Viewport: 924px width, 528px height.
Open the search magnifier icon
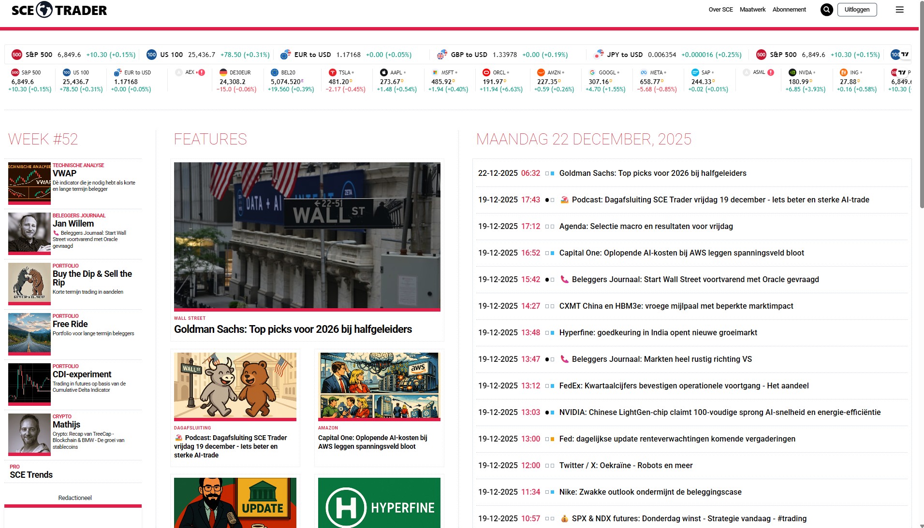click(827, 10)
